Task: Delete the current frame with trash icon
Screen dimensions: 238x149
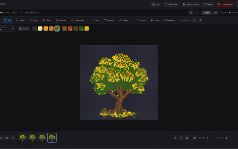Action: [187, 138]
